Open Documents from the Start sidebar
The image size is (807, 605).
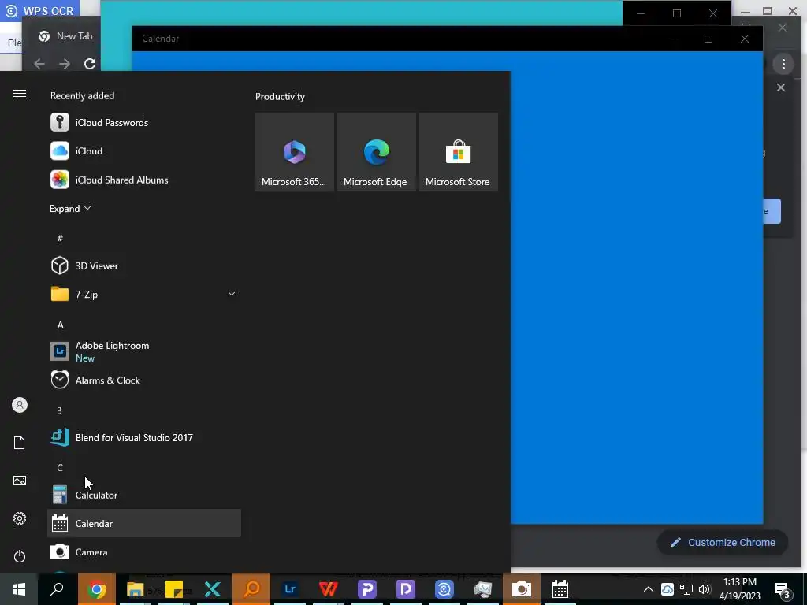pos(20,443)
